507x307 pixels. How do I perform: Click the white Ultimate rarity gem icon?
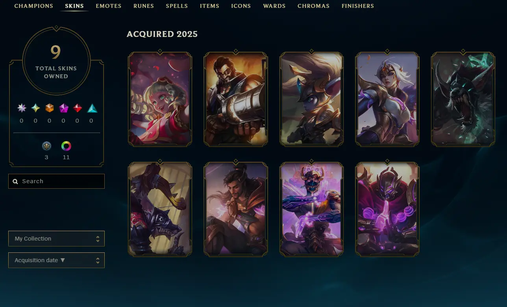tap(22, 108)
